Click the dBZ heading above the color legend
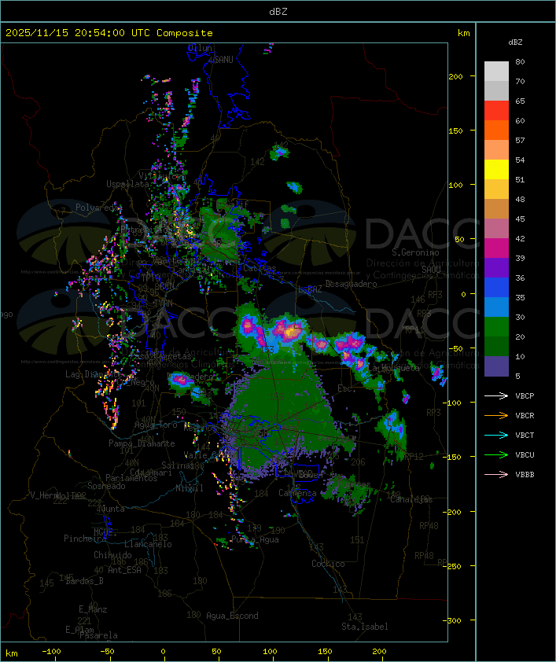 (515, 42)
